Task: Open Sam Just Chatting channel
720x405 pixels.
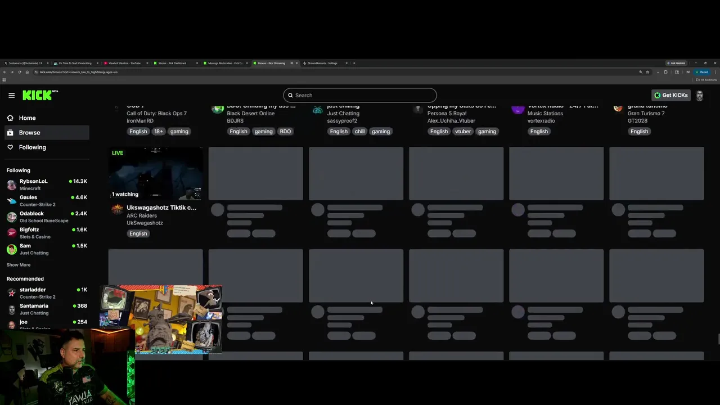Action: (x=46, y=249)
